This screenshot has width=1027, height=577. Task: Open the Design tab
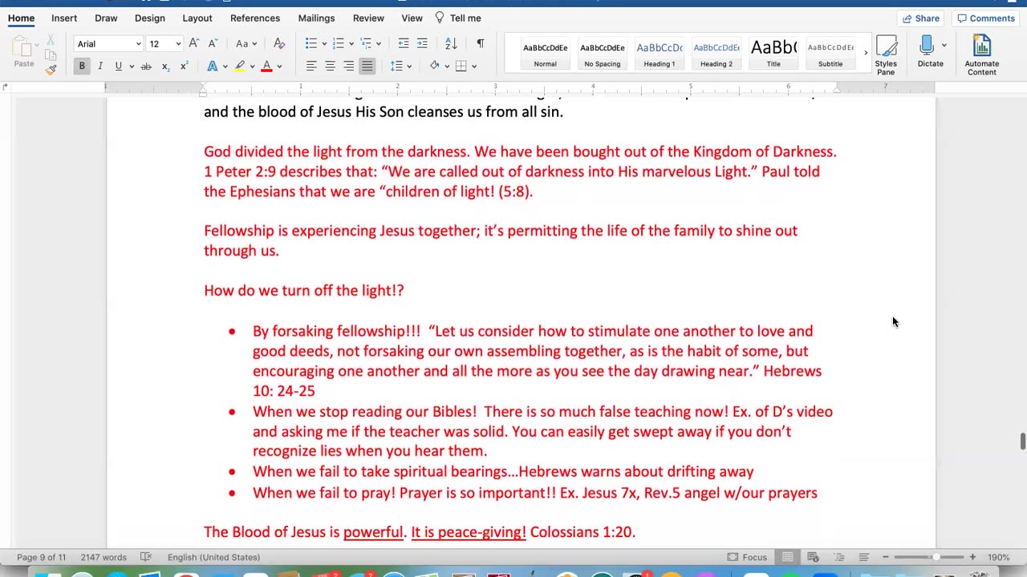tap(150, 18)
